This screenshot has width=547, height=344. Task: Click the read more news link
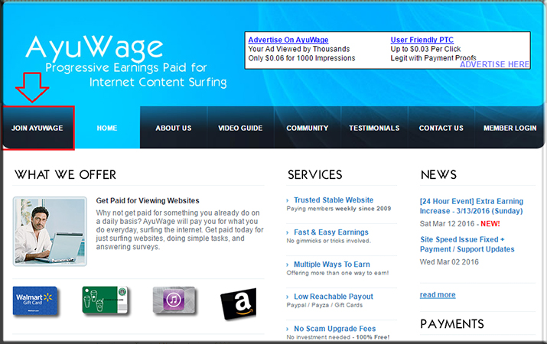click(438, 294)
